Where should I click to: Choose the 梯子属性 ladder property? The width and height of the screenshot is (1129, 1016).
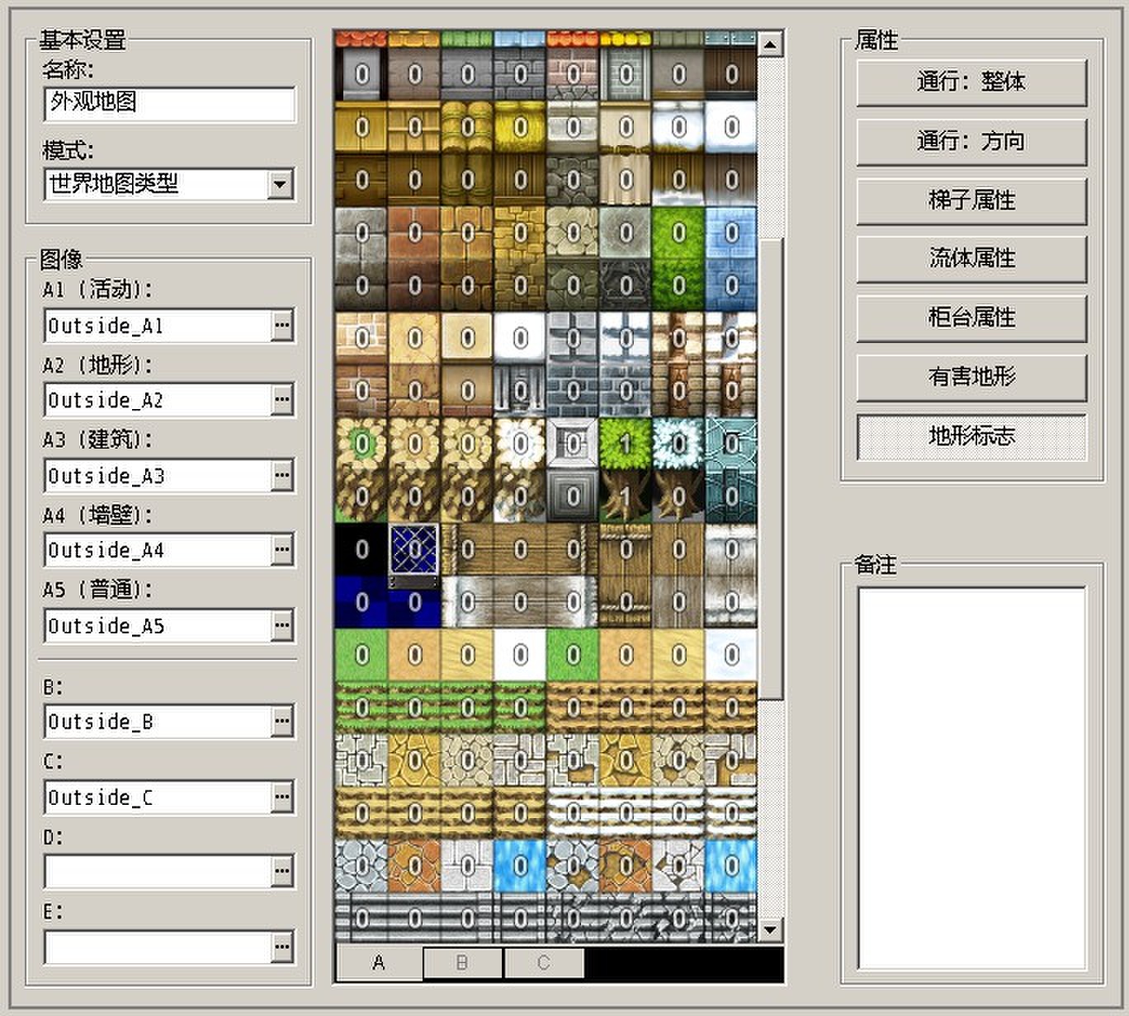click(971, 200)
